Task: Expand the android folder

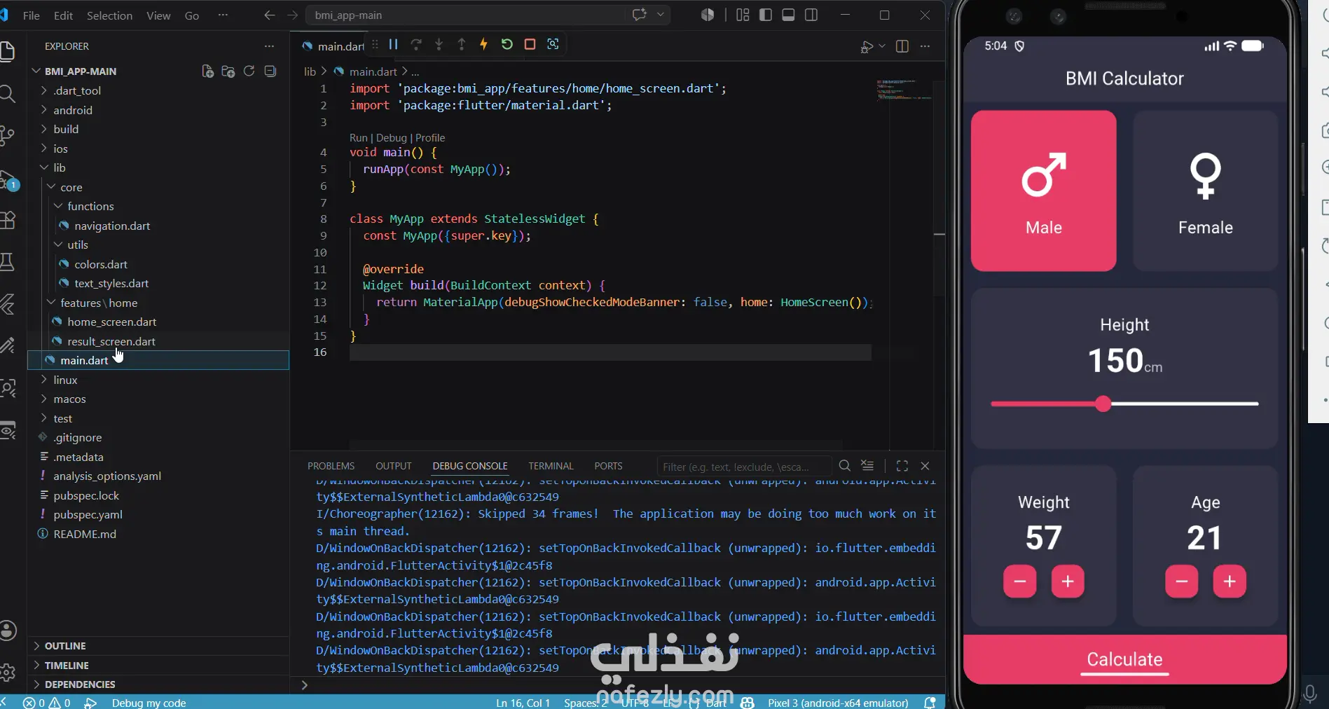Action: (73, 110)
